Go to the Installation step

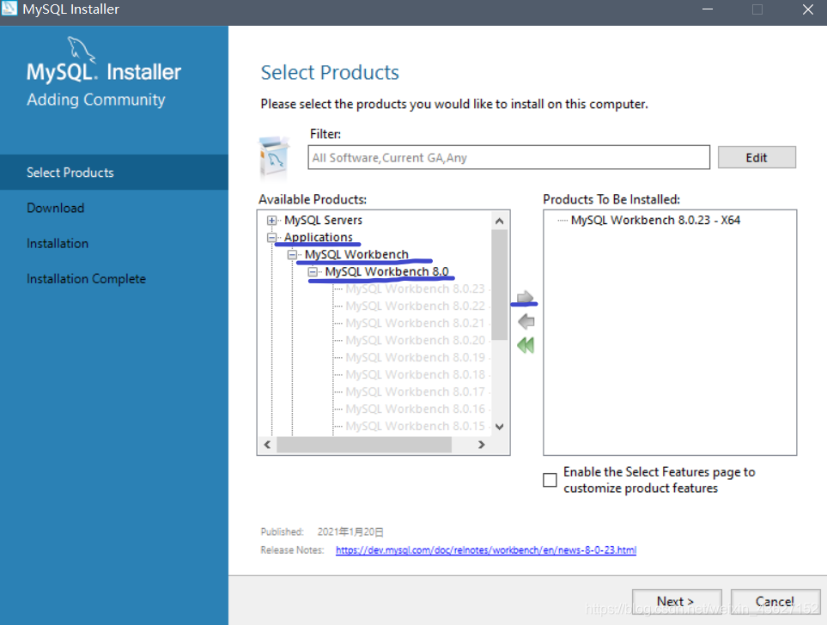[x=58, y=243]
